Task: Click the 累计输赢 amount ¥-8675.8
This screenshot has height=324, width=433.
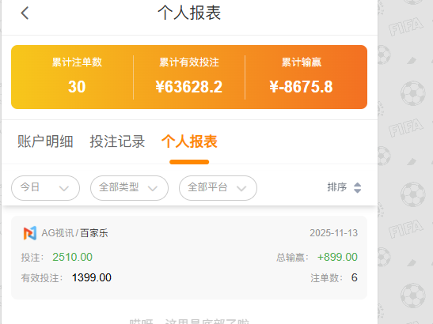Action: [x=302, y=87]
